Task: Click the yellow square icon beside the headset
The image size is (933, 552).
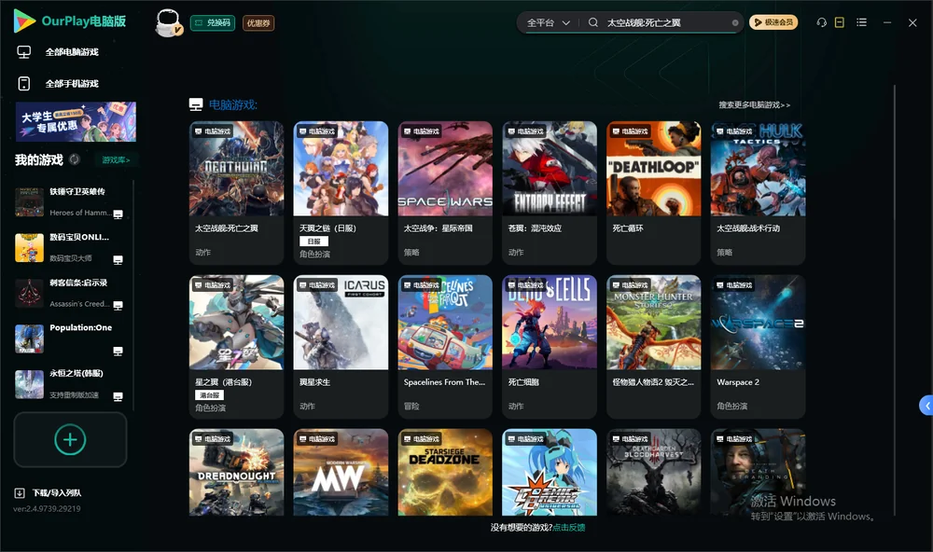Action: coord(840,22)
